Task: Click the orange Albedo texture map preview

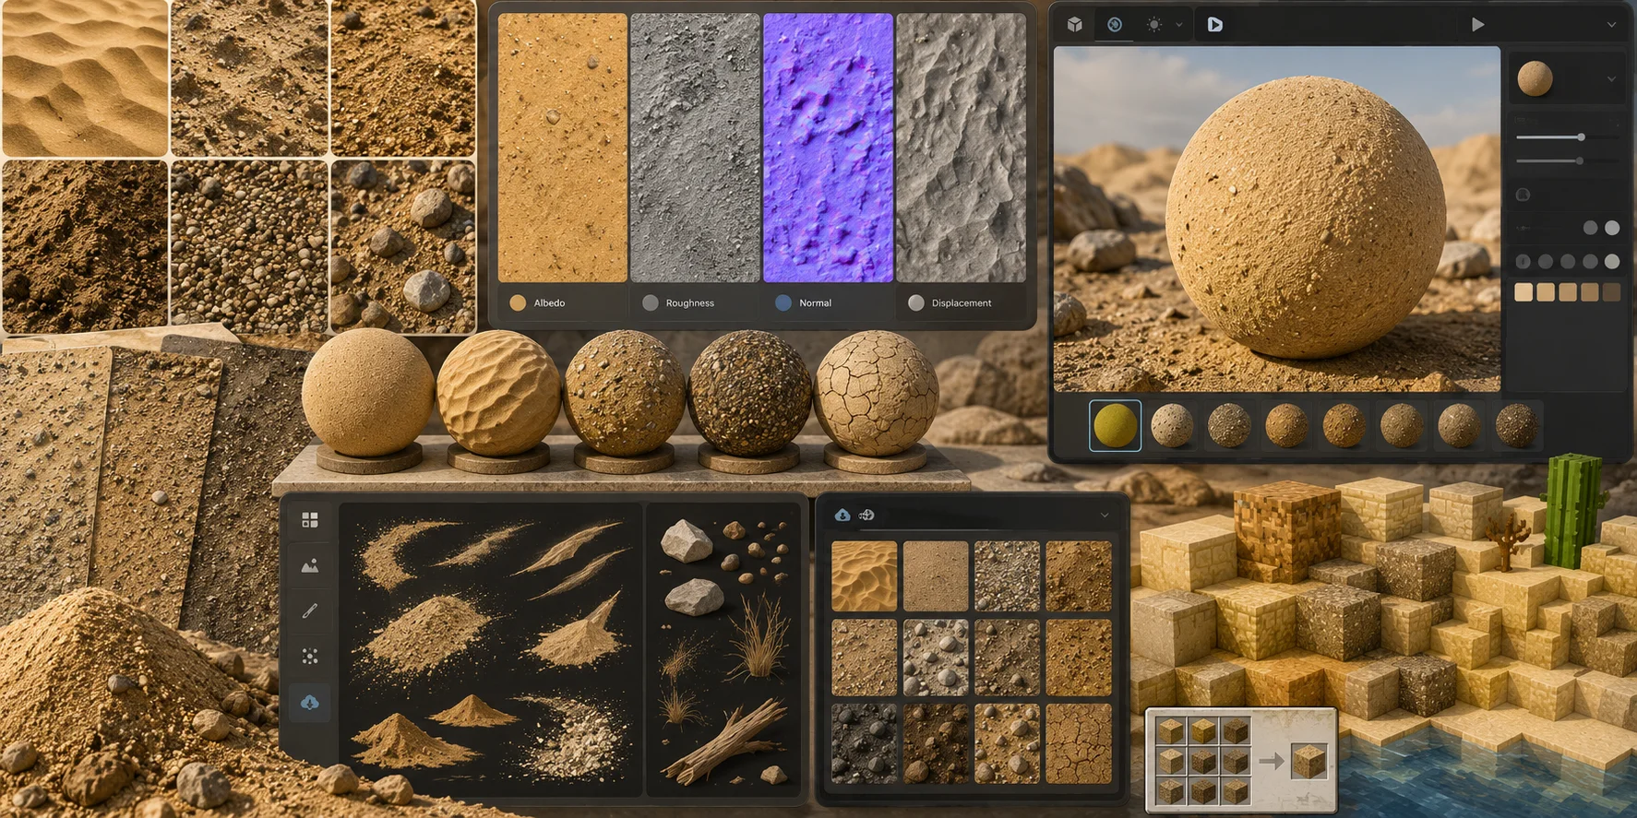Action: (562, 148)
